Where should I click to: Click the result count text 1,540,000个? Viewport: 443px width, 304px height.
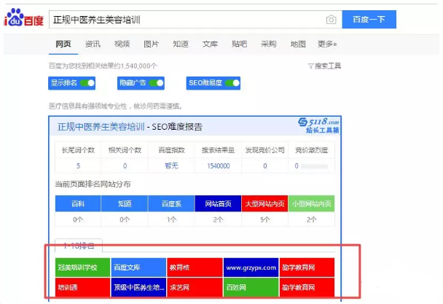pos(139,66)
